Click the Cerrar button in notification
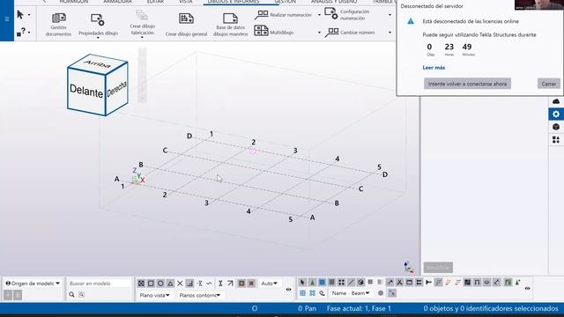This screenshot has height=317, width=564. tap(548, 84)
